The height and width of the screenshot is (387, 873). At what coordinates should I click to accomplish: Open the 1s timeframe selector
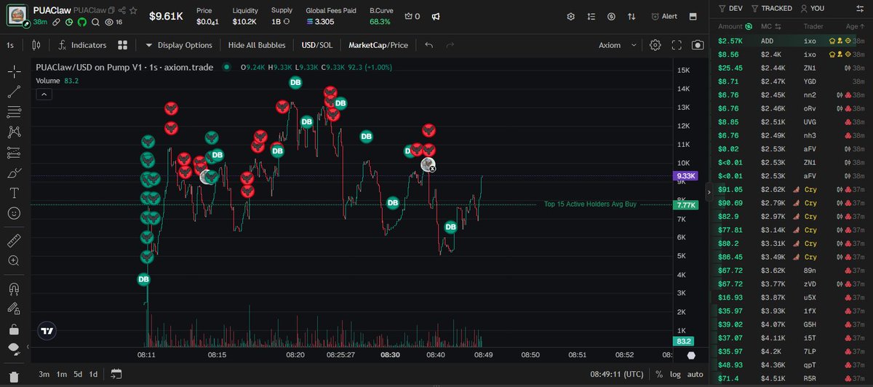(x=10, y=45)
